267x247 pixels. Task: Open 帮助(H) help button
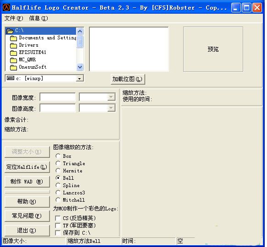click(27, 202)
